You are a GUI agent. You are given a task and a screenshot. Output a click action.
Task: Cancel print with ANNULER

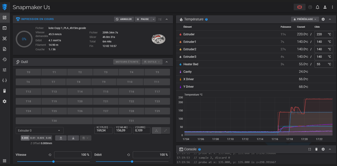[124, 19]
